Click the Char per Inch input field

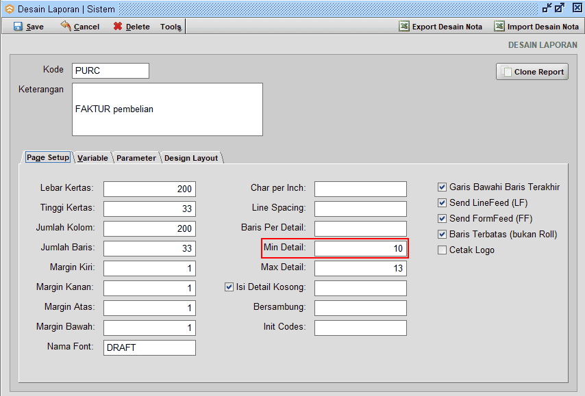pyautogui.click(x=360, y=189)
